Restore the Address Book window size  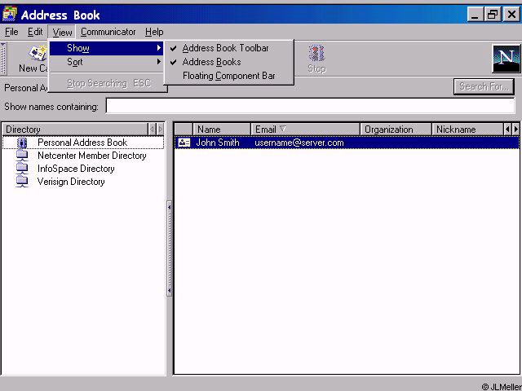(x=493, y=15)
